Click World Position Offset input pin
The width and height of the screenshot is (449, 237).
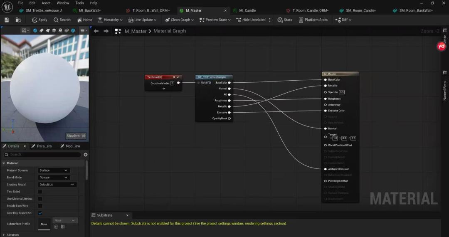click(325, 145)
